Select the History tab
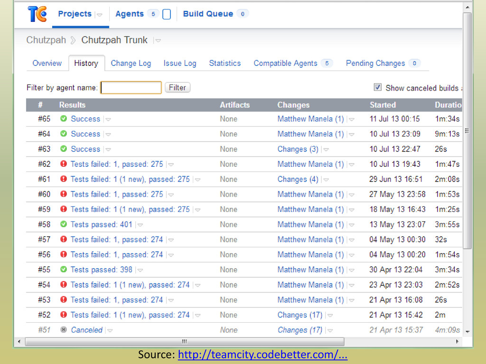 pyautogui.click(x=86, y=63)
